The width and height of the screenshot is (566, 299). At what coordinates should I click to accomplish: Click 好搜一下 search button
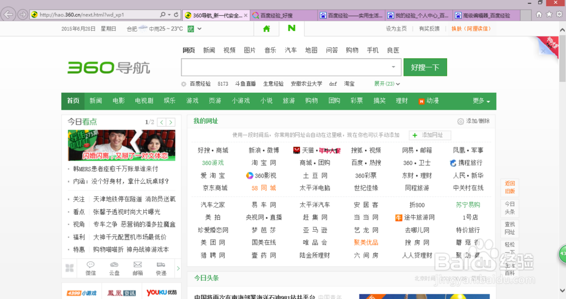tap(425, 67)
